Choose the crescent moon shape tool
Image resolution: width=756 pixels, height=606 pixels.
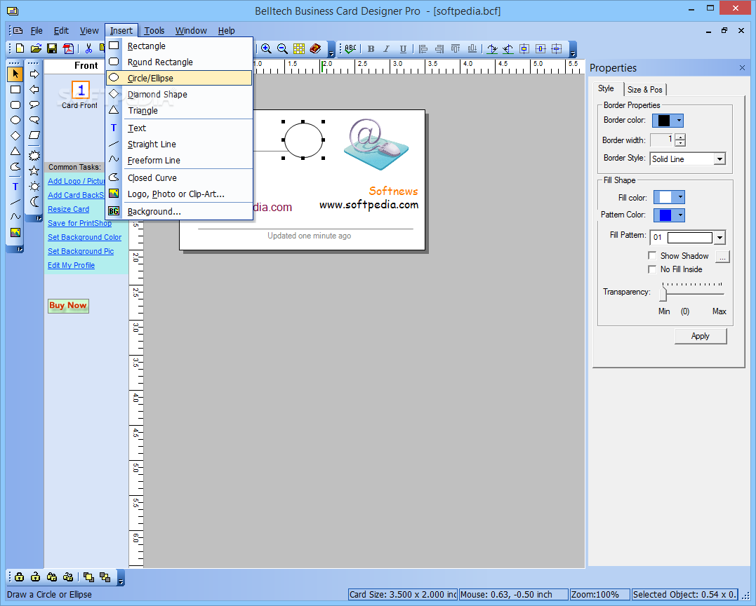34,202
